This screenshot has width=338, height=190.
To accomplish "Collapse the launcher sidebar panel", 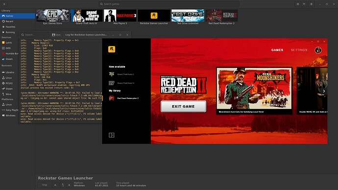I will tap(112, 135).
